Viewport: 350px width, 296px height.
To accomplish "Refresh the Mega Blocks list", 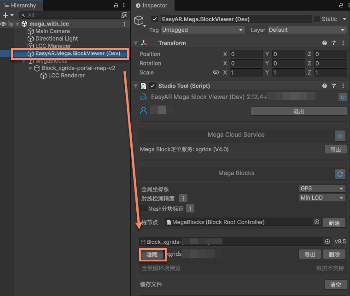I will (340, 174).
